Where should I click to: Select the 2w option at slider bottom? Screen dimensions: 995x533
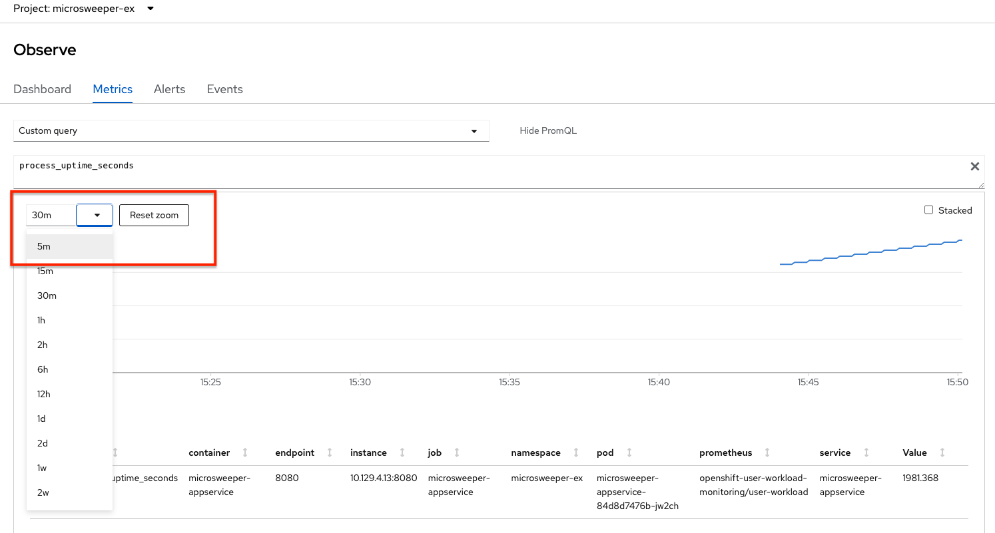(41, 492)
